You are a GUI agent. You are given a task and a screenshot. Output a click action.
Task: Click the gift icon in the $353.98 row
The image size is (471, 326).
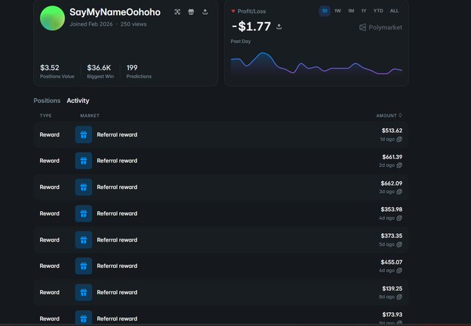[84, 213]
